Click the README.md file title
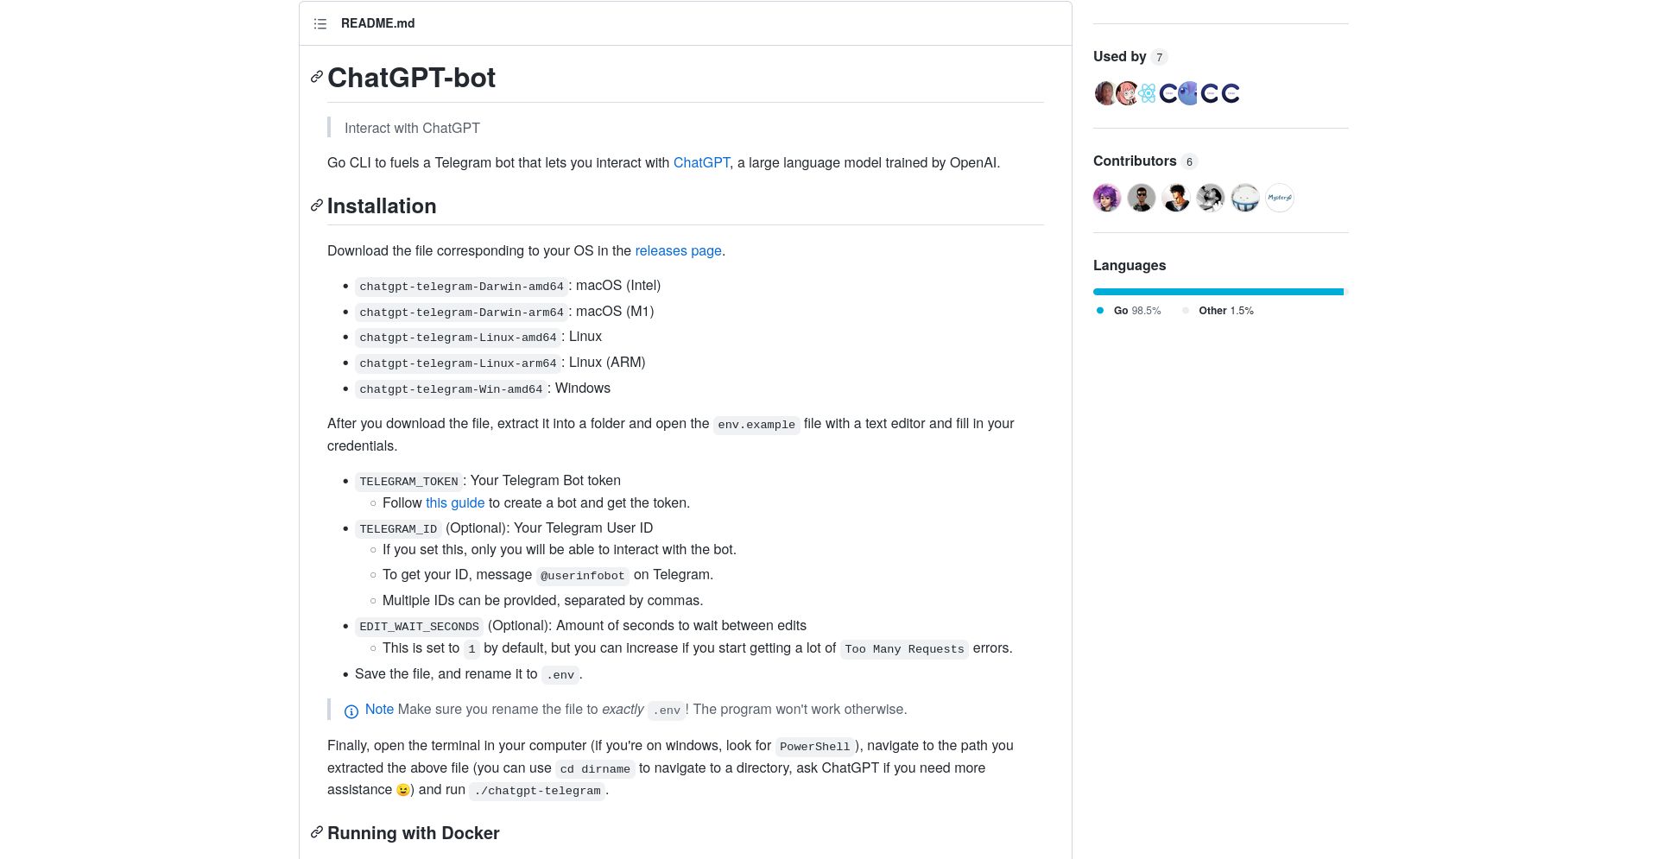The image size is (1658, 859). coord(377,23)
